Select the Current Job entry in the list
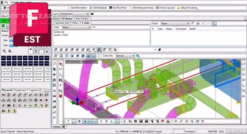Screen dimensions: 247x134 59,32
